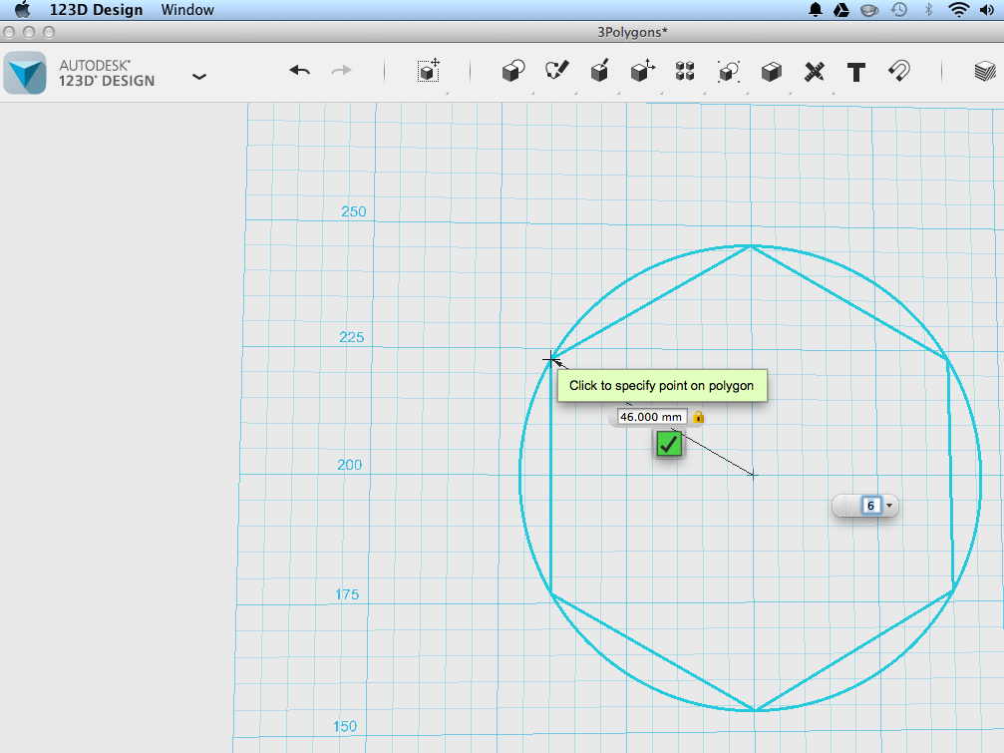Click the 250 grid label
The height and width of the screenshot is (753, 1004).
[x=354, y=211]
